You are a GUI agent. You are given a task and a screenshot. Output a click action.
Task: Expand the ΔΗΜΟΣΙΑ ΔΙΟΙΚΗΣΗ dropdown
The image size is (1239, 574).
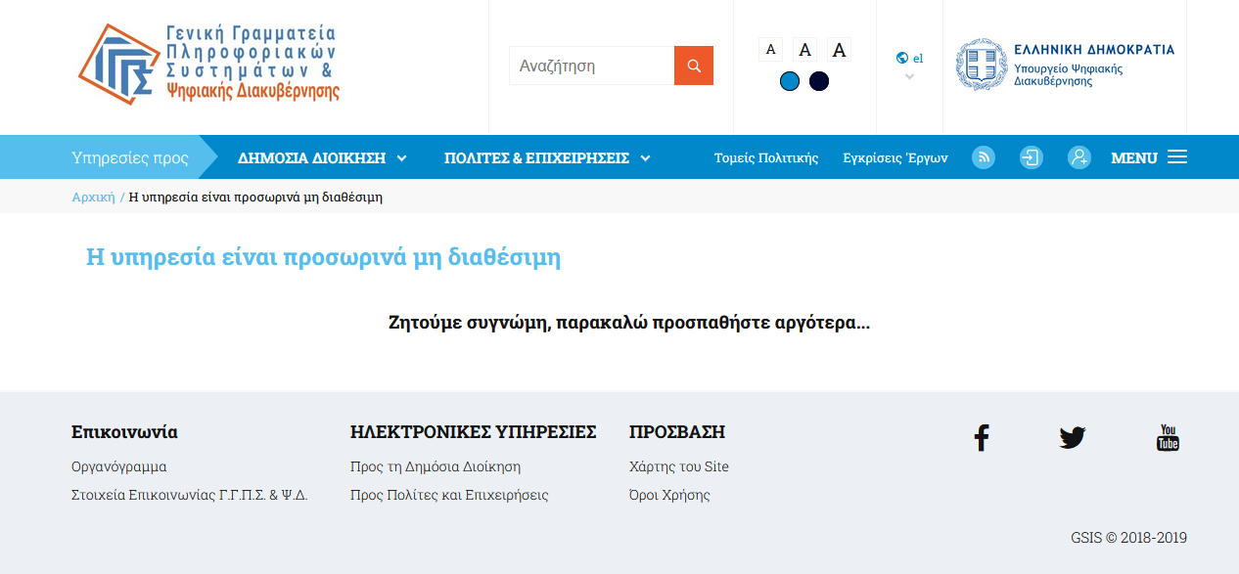(x=322, y=158)
